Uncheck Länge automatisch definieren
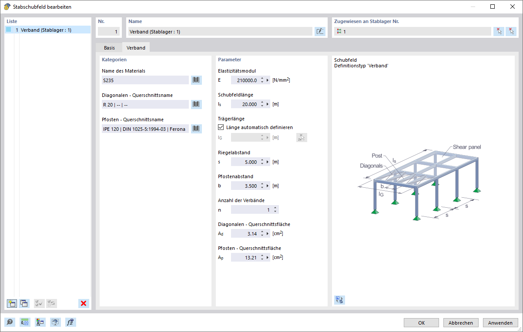 click(220, 127)
